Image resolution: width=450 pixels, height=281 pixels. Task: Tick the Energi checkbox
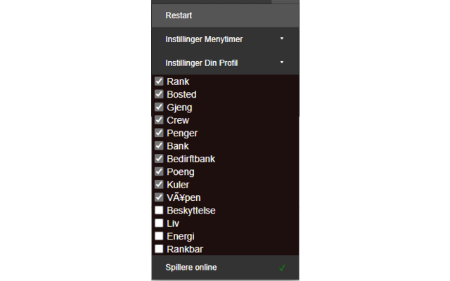coord(159,236)
